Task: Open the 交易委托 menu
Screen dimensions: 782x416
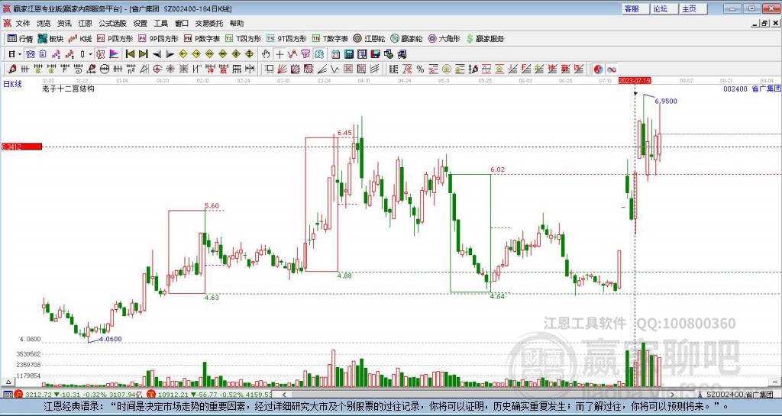Action: click(x=209, y=24)
